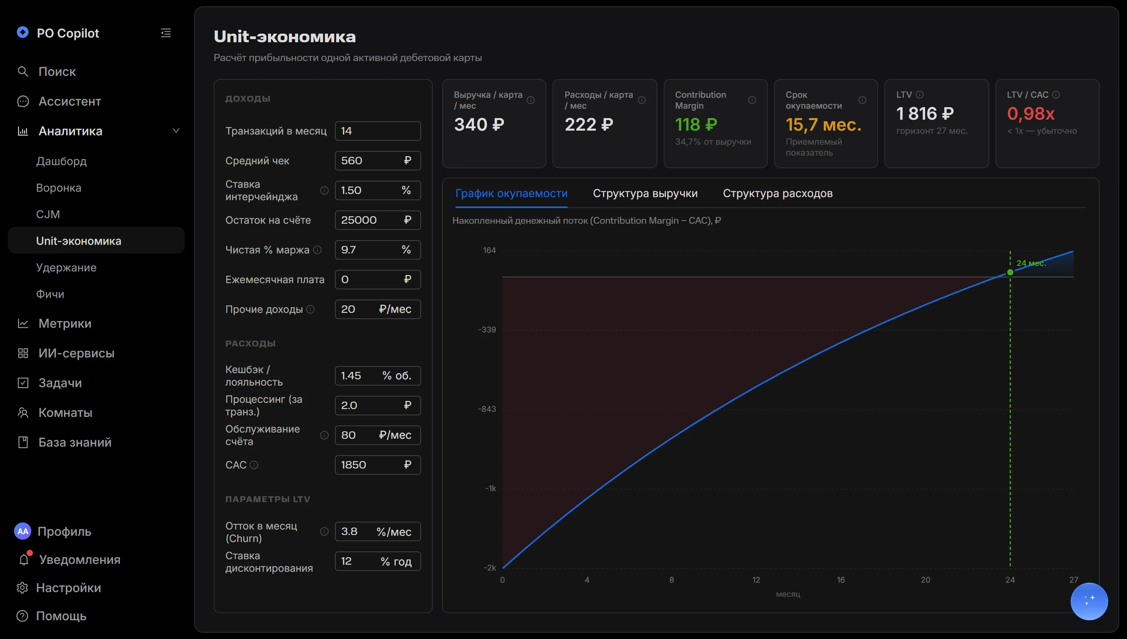Viewport: 1127px width, 639px height.
Task: Click the info icon next to LTV / CAC
Action: point(1056,95)
